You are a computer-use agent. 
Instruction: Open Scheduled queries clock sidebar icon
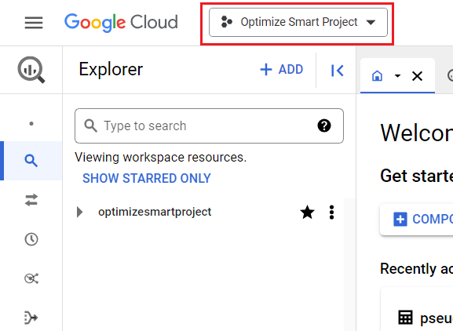(31, 239)
